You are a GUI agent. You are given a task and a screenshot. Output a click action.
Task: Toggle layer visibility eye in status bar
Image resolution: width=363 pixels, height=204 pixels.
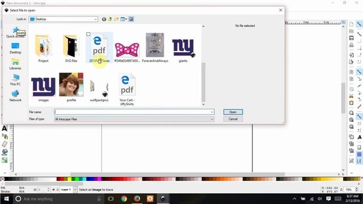click(x=53, y=190)
